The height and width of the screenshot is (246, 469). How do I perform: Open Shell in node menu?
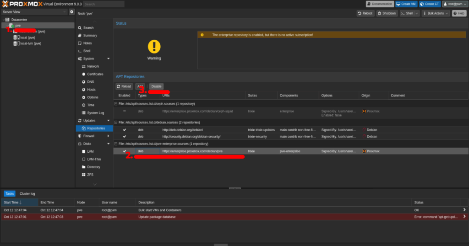(x=94, y=51)
